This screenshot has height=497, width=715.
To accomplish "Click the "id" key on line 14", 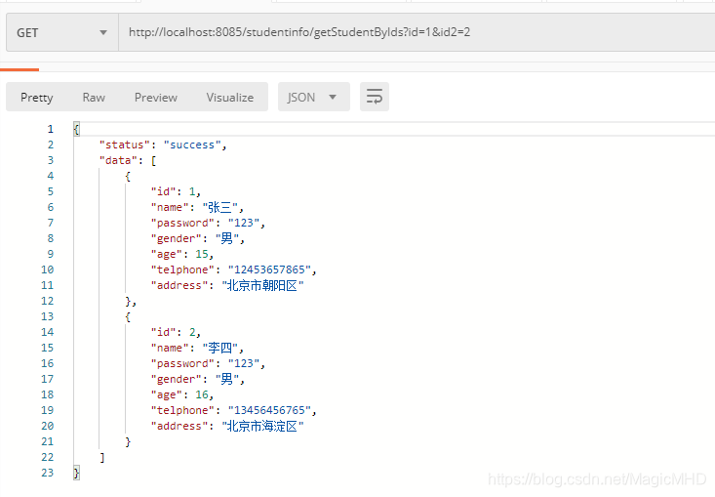I will 163,332.
